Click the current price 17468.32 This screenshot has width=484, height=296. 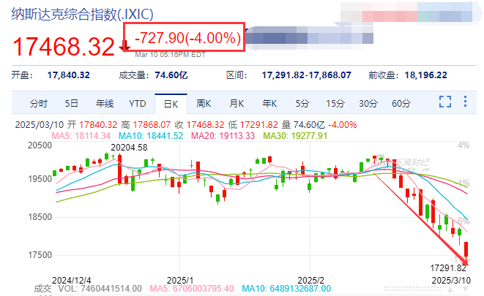pyautogui.click(x=64, y=47)
